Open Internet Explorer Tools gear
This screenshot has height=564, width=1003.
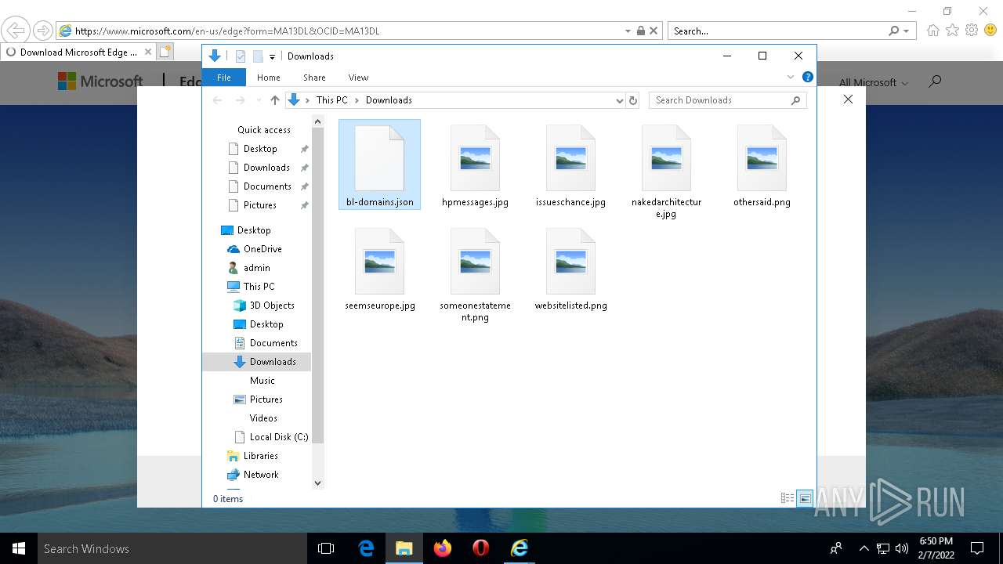point(972,31)
